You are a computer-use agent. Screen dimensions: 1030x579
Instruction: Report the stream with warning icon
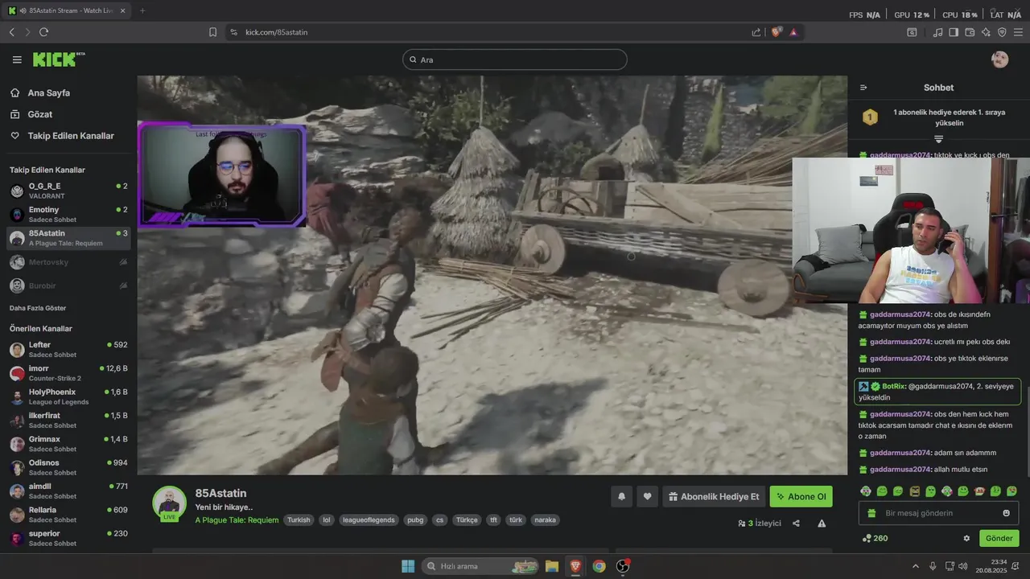[x=822, y=524]
